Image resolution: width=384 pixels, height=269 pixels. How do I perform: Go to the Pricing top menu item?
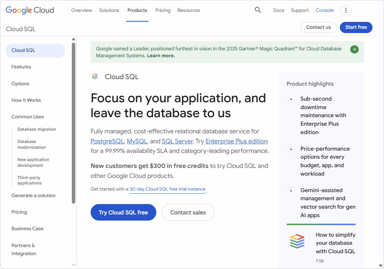point(162,10)
